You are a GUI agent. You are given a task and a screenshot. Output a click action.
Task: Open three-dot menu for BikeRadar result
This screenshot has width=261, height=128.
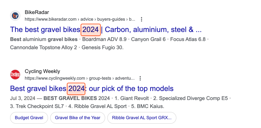tap(141, 19)
